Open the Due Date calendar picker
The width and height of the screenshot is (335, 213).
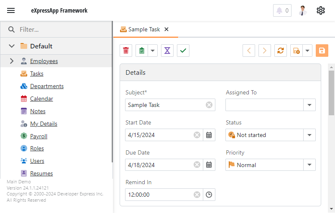[209, 165]
